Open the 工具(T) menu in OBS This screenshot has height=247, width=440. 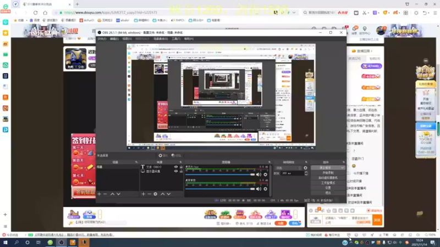[176, 39]
